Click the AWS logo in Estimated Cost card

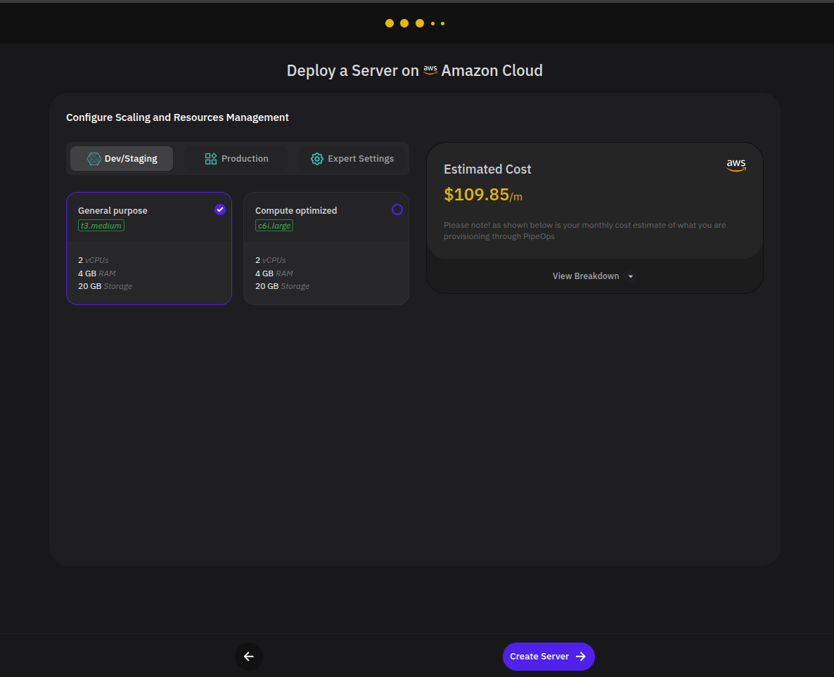(736, 165)
